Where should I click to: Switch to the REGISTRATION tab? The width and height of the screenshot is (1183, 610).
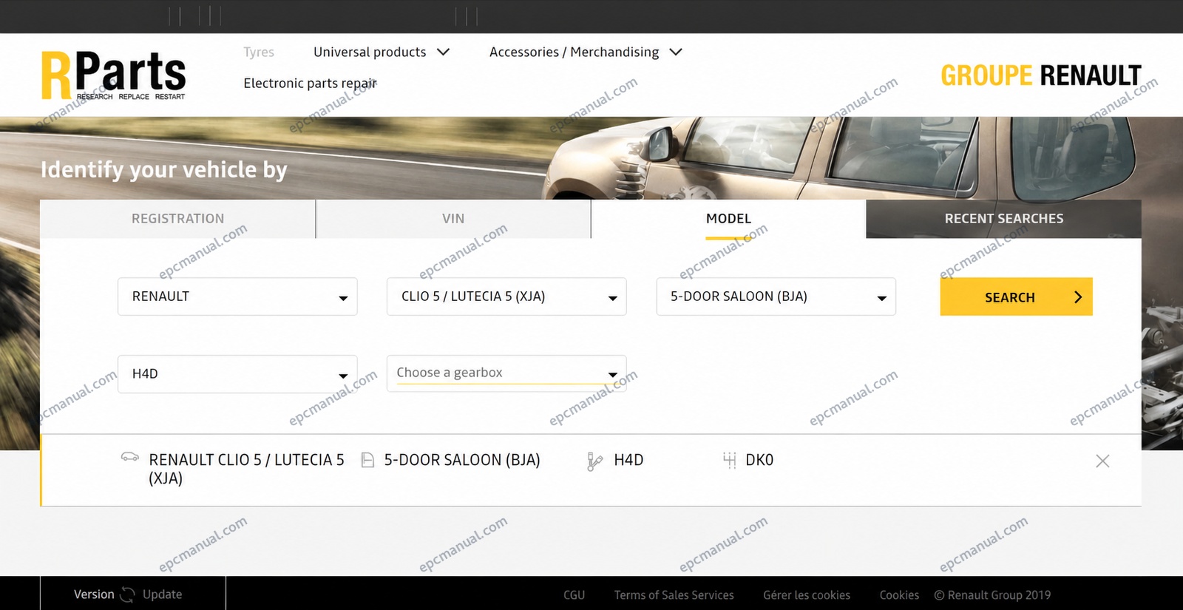(177, 219)
